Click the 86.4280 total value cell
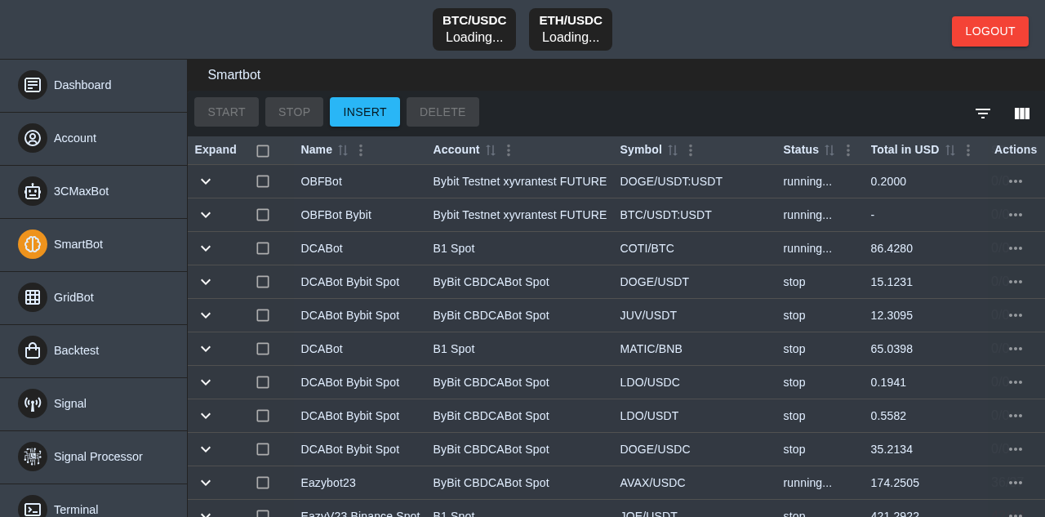1045x517 pixels. pyautogui.click(x=892, y=248)
